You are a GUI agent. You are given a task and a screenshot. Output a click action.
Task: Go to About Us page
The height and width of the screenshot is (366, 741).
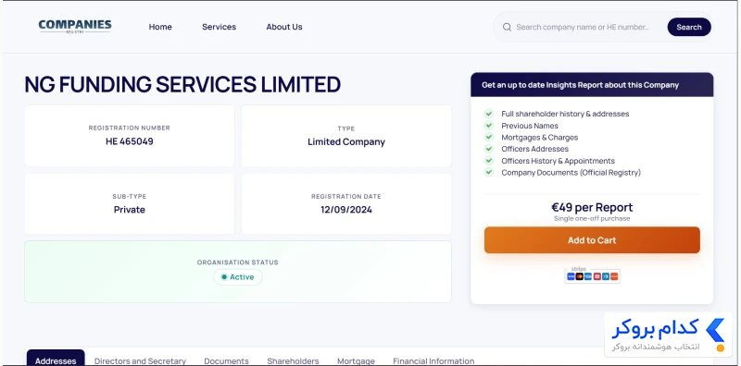(x=284, y=27)
